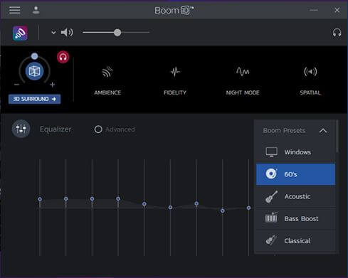The width and height of the screenshot is (348, 278).
Task: Enable the Ambience effect
Action: pyautogui.click(x=107, y=80)
